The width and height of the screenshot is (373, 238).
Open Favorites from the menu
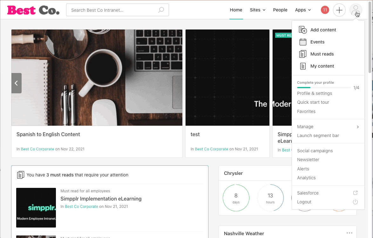(306, 111)
